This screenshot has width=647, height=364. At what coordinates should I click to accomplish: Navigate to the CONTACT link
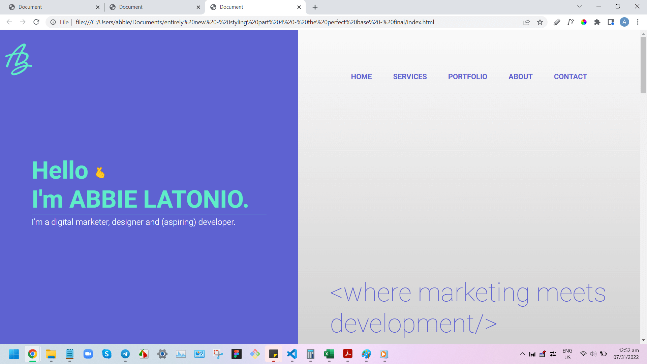point(570,77)
